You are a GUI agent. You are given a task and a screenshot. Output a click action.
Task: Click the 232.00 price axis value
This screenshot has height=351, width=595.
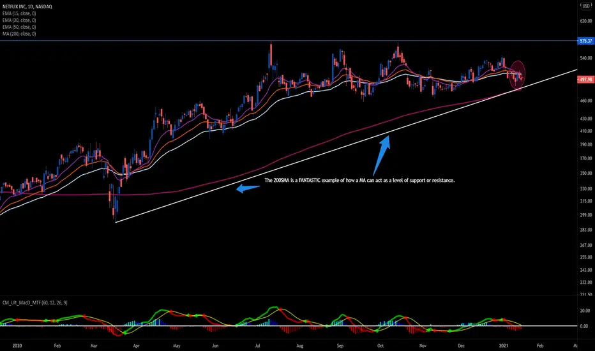(x=586, y=282)
